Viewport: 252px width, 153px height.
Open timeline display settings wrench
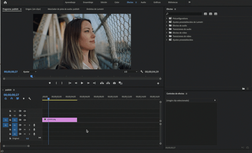pos(30,99)
